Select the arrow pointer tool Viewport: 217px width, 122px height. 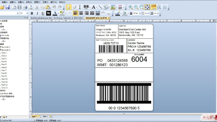(68, 7)
